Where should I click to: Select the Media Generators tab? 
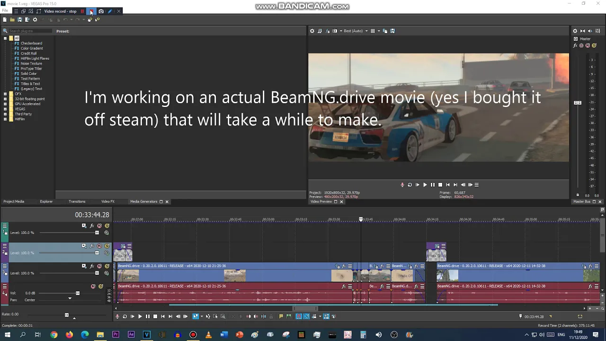coord(143,202)
